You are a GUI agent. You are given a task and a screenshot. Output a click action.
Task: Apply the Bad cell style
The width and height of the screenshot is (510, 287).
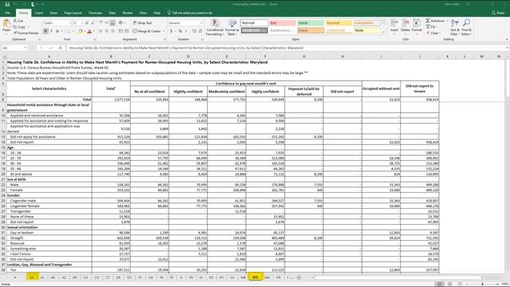coord(282,23)
